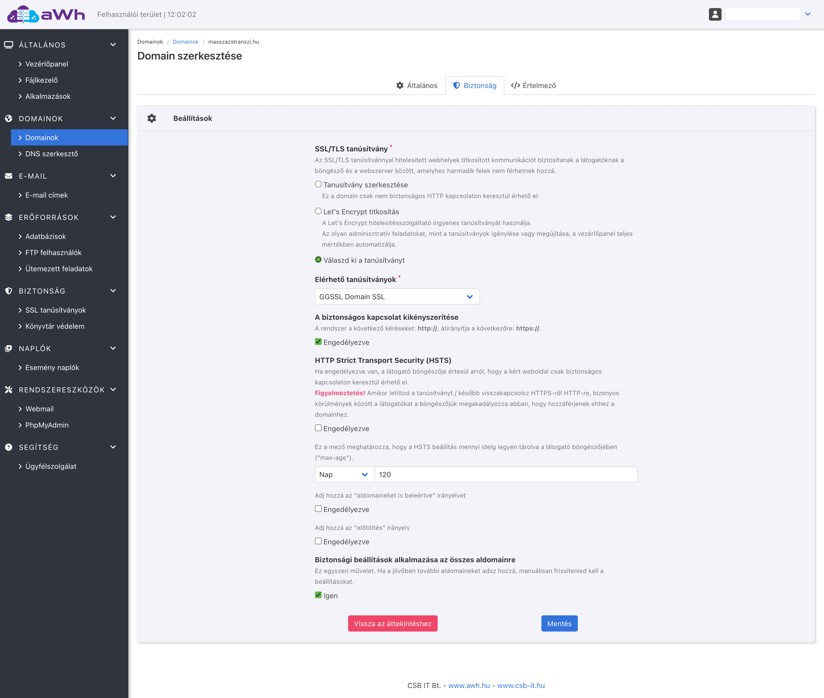Image resolution: width=824 pixels, height=698 pixels.
Task: Click the shield icon beside BIZTONSÁG in sidebar
Action: pyautogui.click(x=9, y=291)
